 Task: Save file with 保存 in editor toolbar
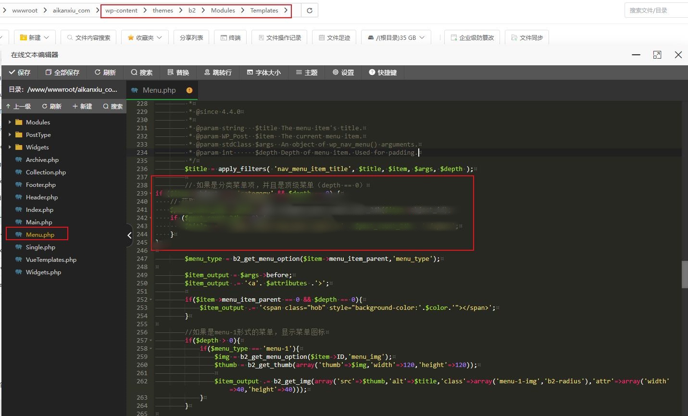tap(20, 73)
